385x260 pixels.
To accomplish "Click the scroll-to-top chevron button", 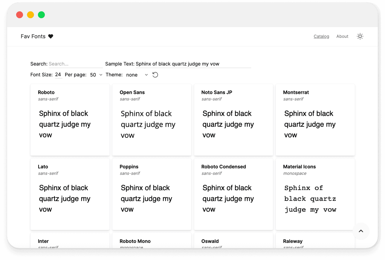I will (361, 231).
